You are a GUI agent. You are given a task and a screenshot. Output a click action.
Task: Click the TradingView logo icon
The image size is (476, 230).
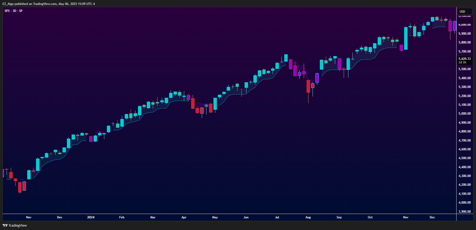pyautogui.click(x=5, y=225)
